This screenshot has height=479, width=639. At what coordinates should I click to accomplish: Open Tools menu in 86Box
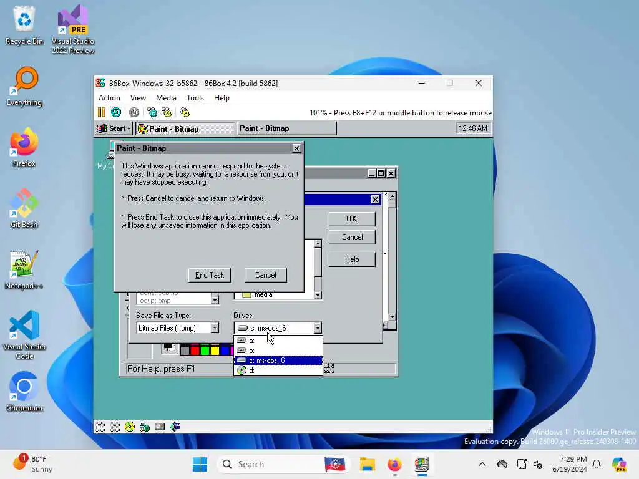195,98
